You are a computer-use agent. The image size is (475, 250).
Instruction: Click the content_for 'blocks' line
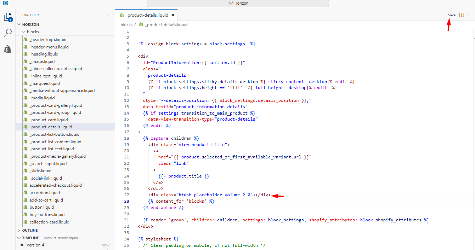tap(181, 201)
